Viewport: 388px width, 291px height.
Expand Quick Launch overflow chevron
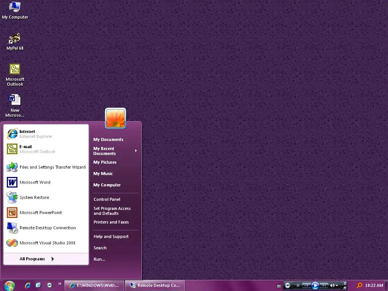point(59,284)
